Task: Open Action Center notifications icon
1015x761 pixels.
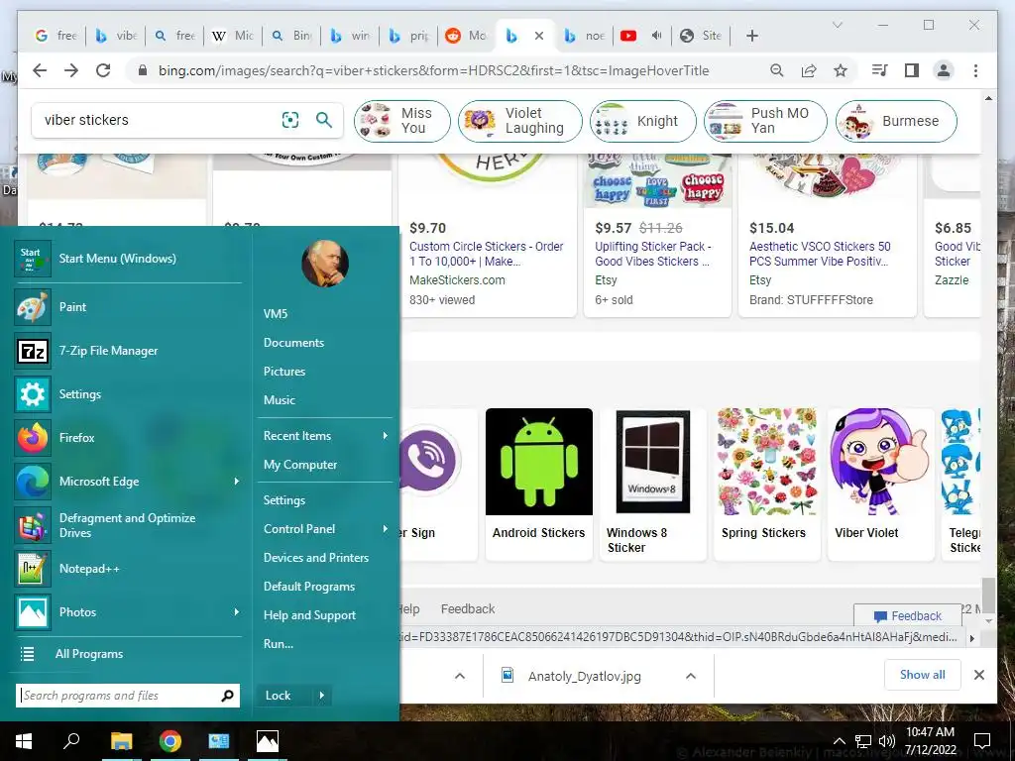Action: click(x=982, y=741)
